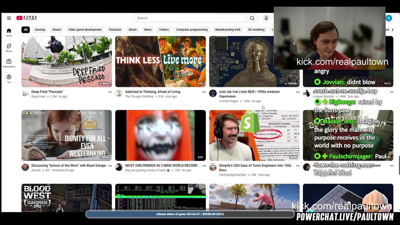
Task: Select Skateboarding trick filter chip
Action: point(228,30)
